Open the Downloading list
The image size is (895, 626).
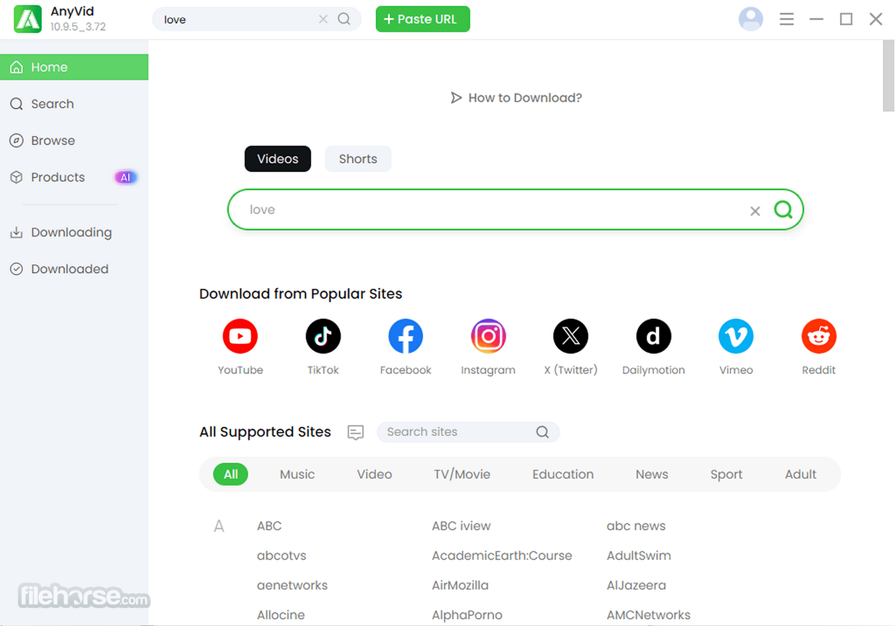pyautogui.click(x=74, y=233)
